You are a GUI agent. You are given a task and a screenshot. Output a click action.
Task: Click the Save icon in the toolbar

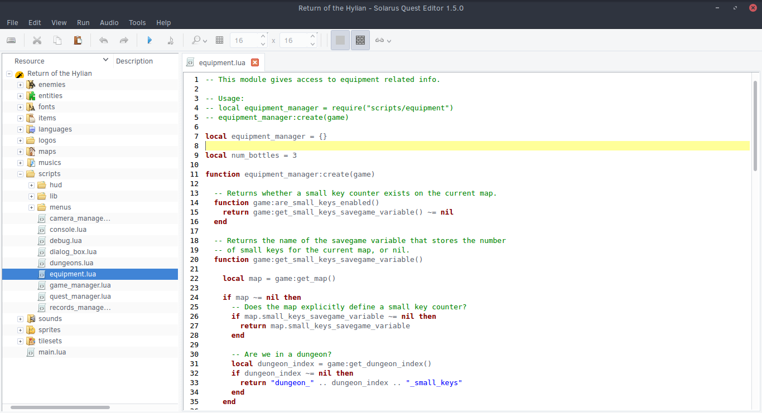(x=11, y=40)
